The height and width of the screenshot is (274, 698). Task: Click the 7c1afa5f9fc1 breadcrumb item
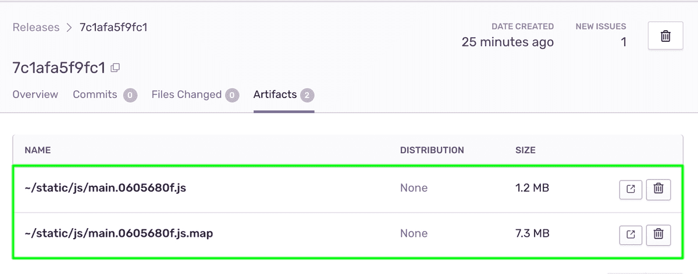113,27
